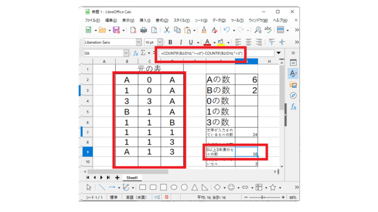Select the Isosceles Triangle shape
The width and height of the screenshot is (378, 212).
(194, 187)
